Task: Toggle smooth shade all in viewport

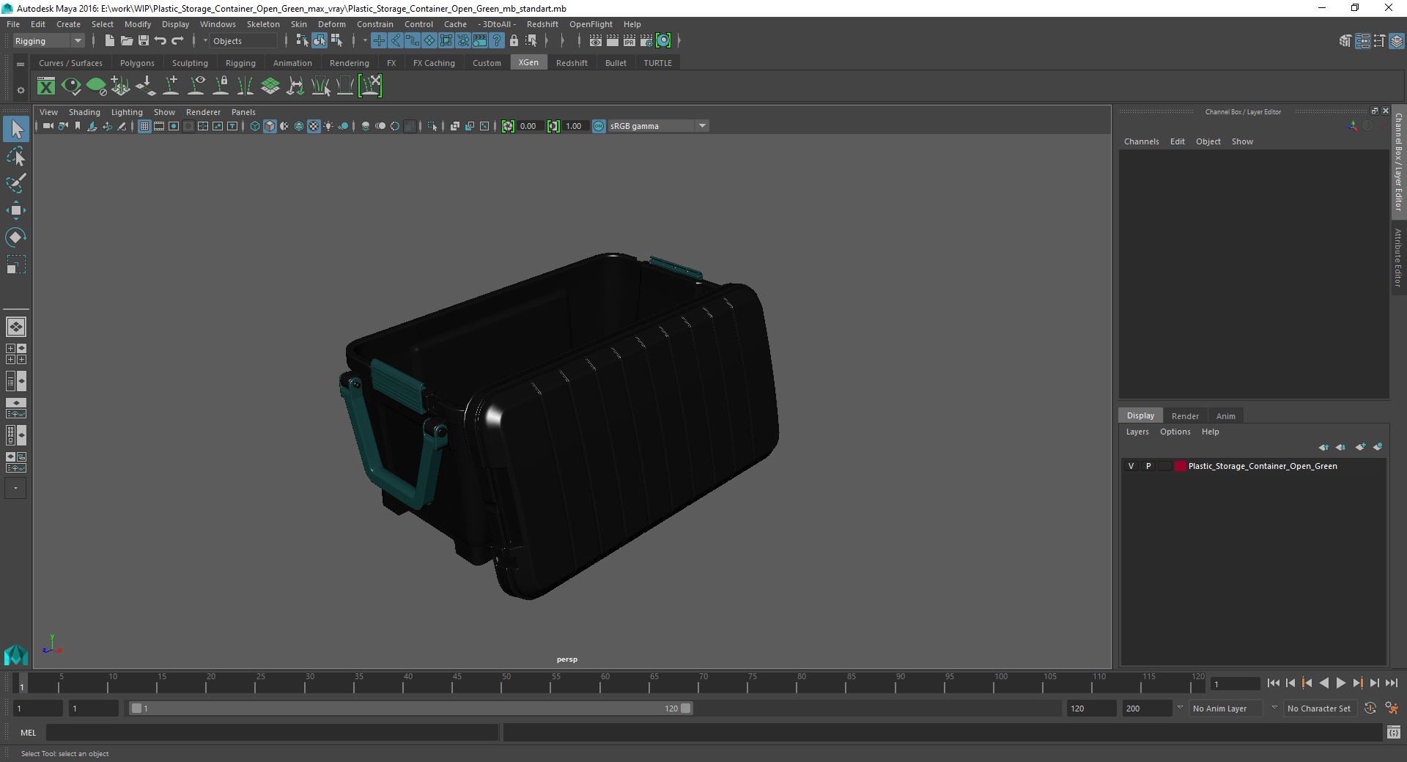Action: (270, 126)
